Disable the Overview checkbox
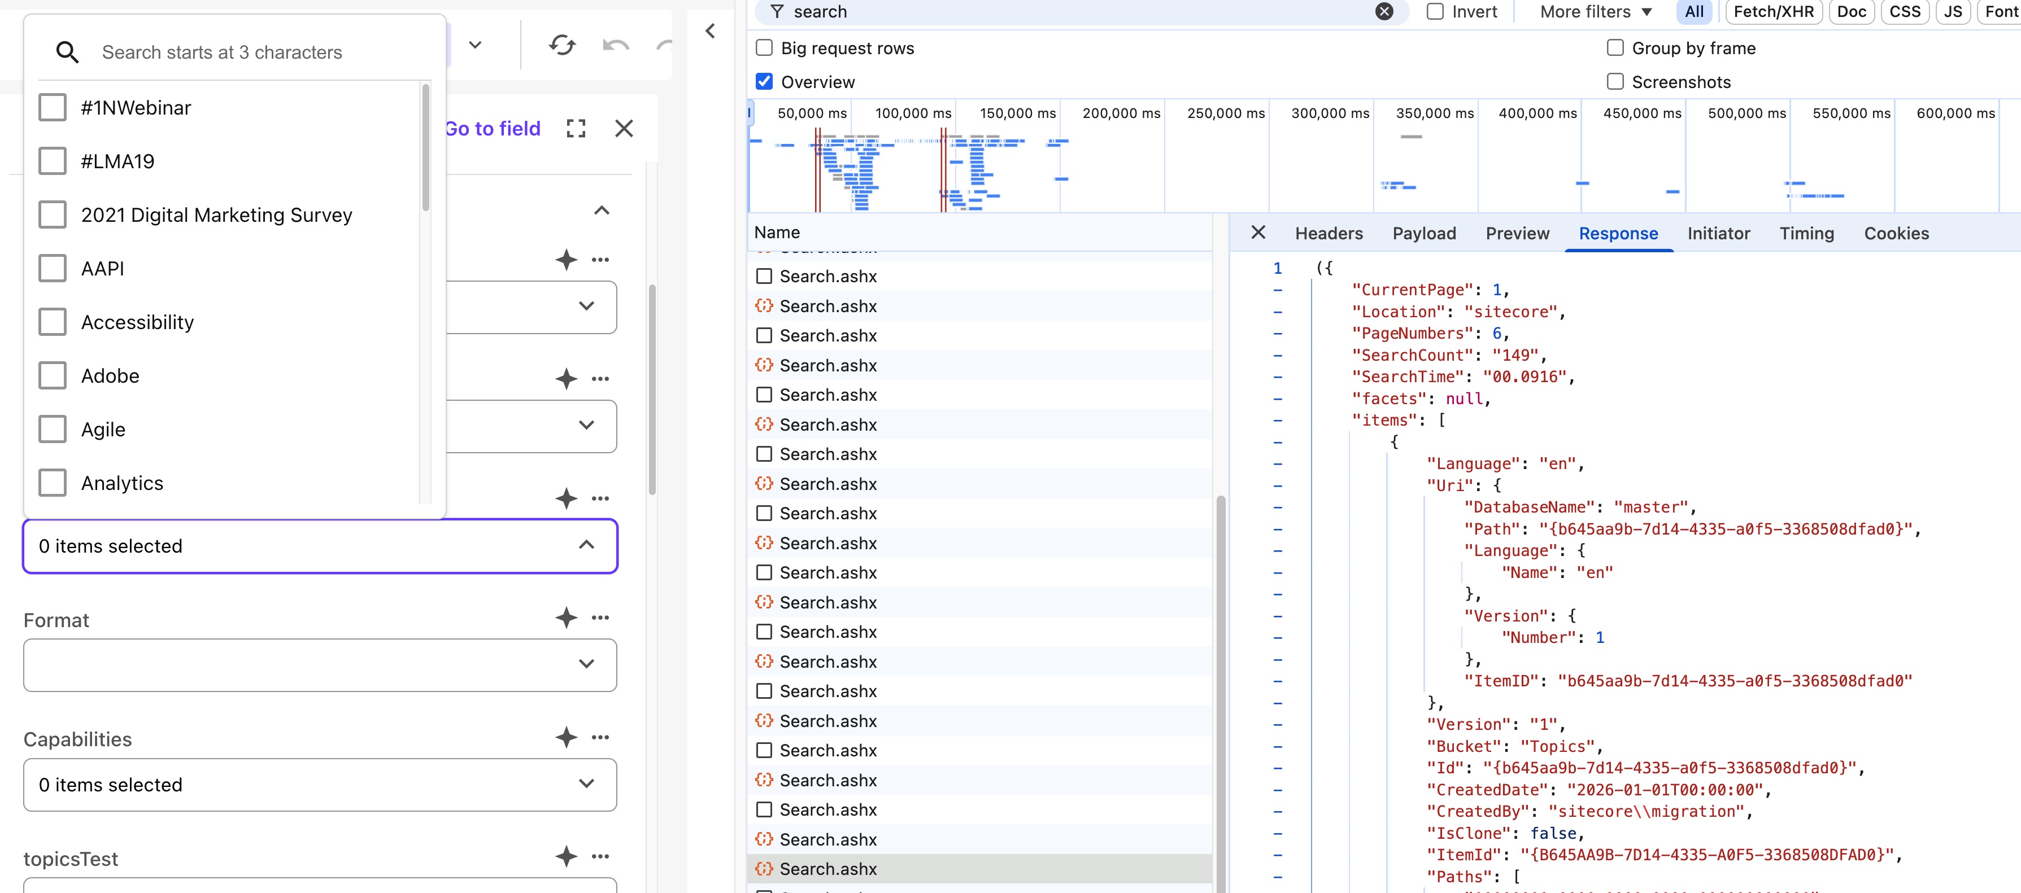The width and height of the screenshot is (2021, 893). (764, 81)
